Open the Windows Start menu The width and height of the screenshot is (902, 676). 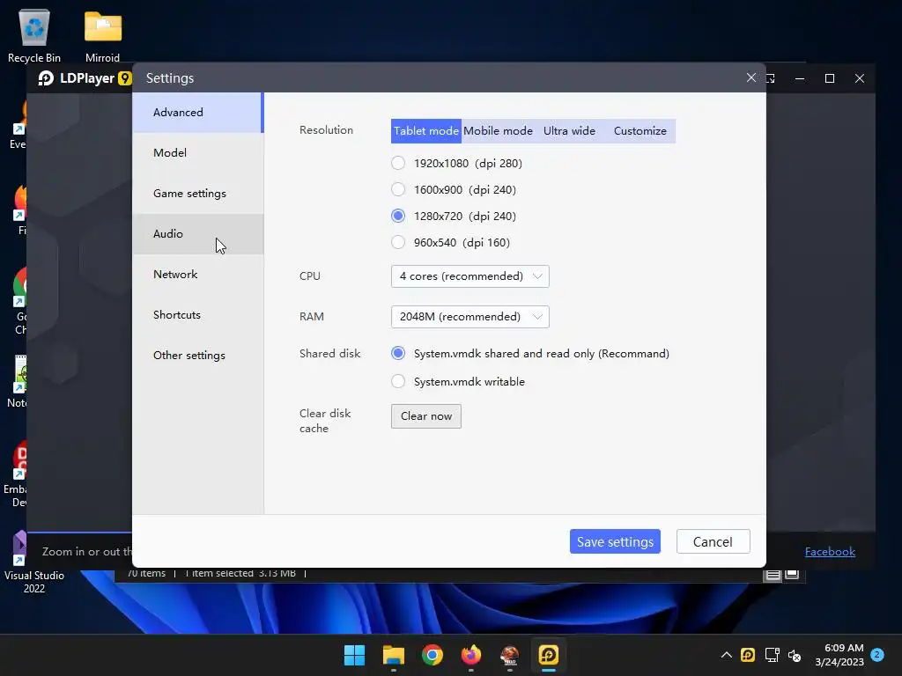354,655
